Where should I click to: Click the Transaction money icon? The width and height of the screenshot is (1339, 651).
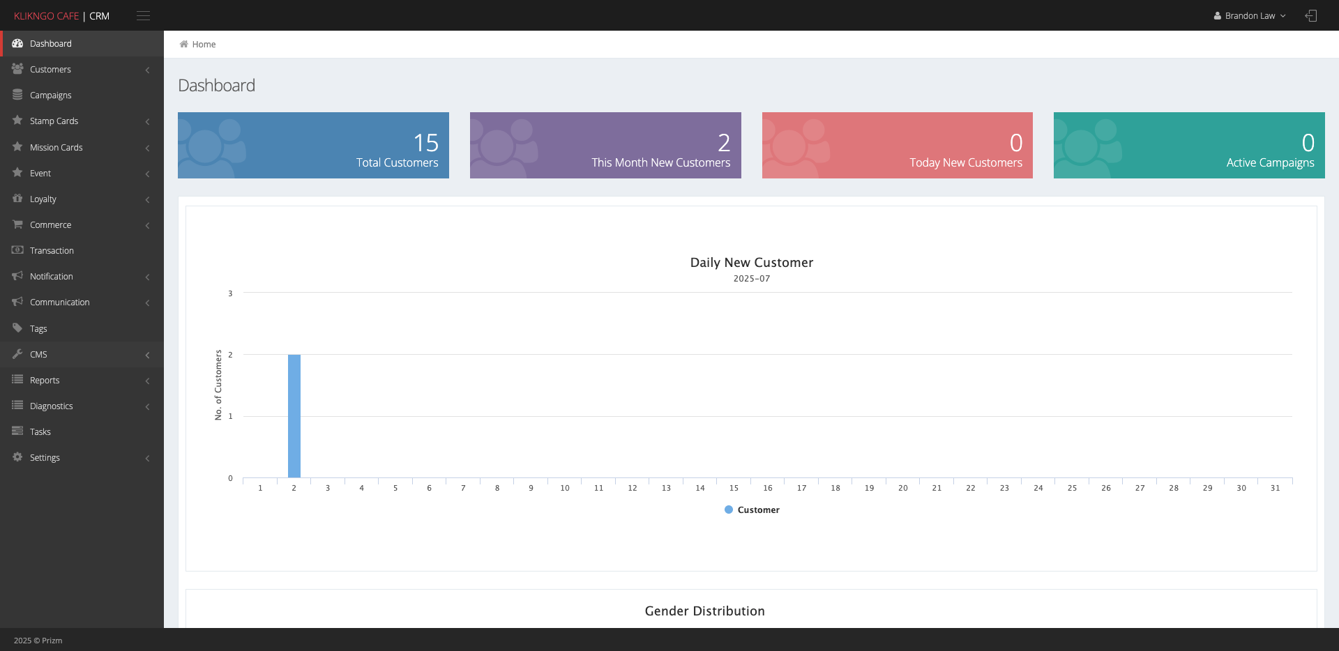point(17,250)
